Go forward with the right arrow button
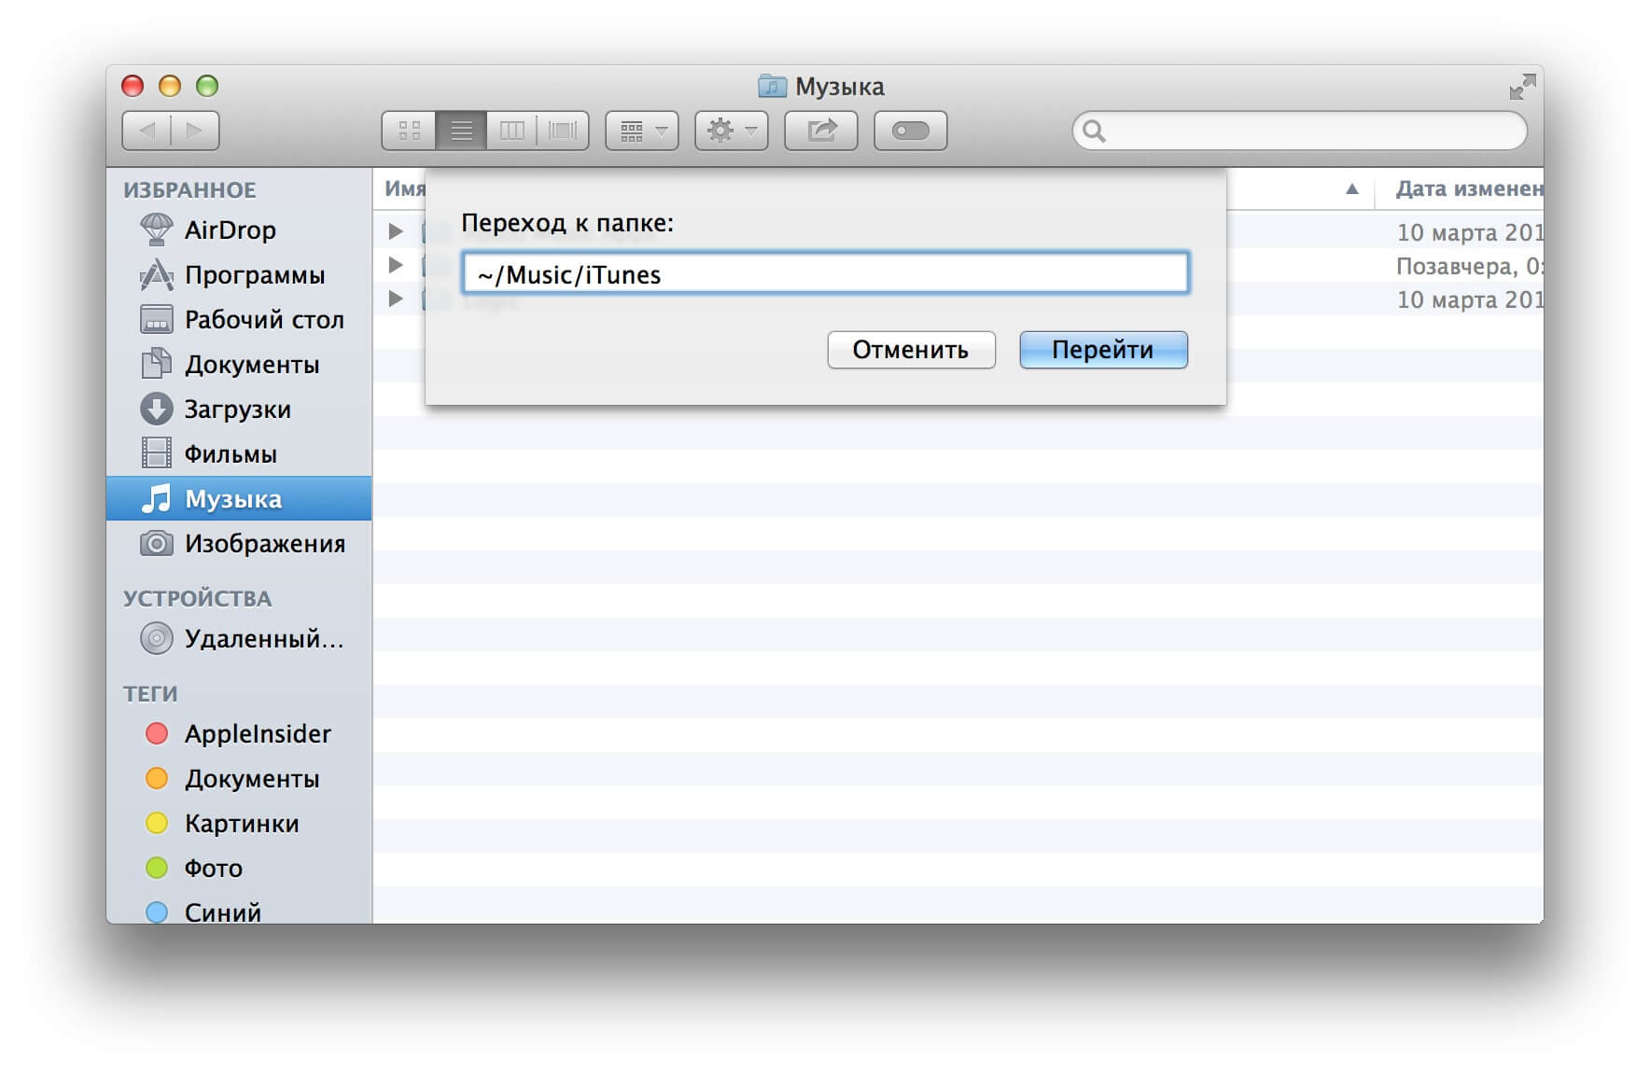 click(195, 131)
